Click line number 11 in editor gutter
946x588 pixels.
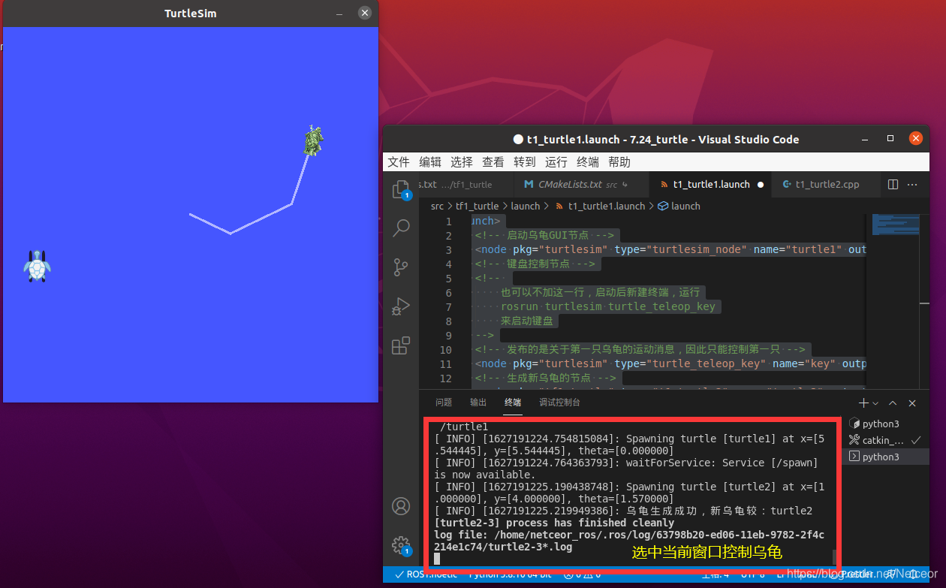[x=446, y=364]
